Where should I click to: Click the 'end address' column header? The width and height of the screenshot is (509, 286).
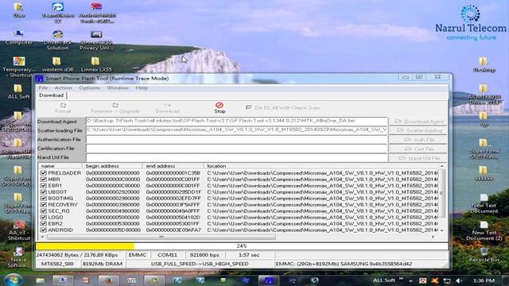tap(173, 166)
